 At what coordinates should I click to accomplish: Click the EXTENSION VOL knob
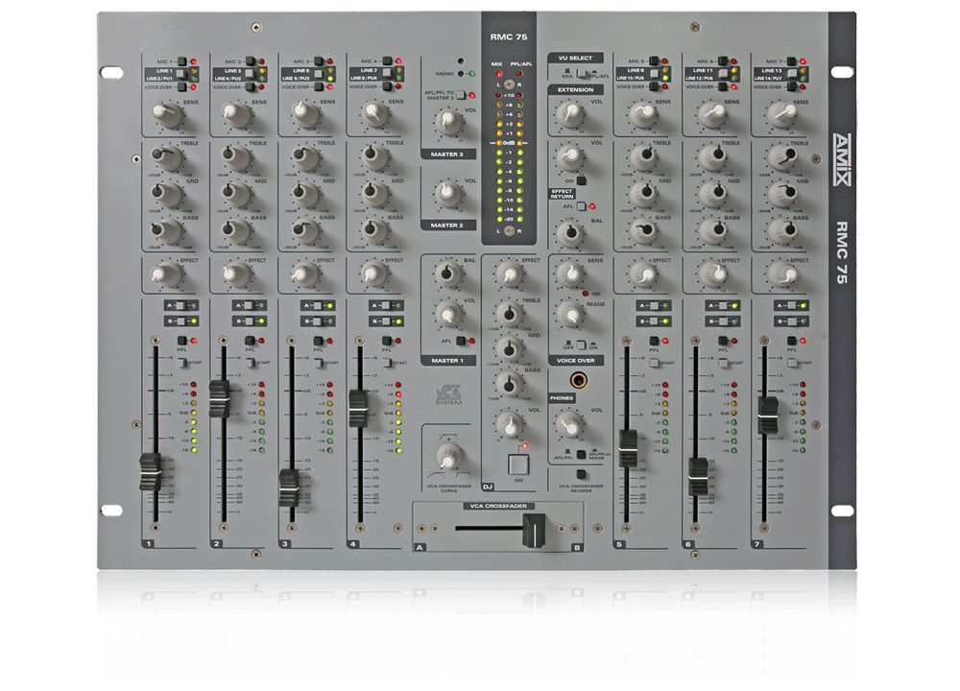[x=570, y=113]
